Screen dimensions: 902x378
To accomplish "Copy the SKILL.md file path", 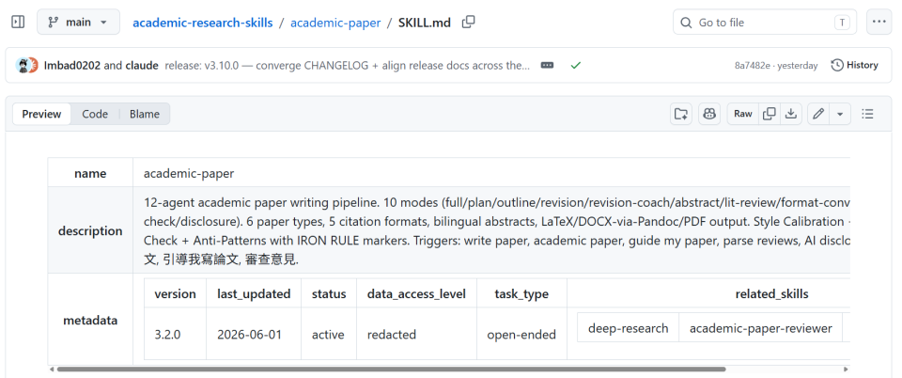I will pyautogui.click(x=469, y=22).
